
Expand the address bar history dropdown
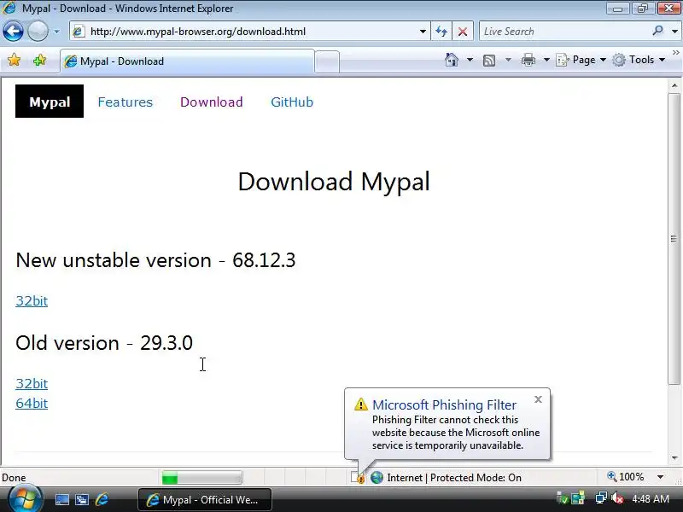point(423,32)
